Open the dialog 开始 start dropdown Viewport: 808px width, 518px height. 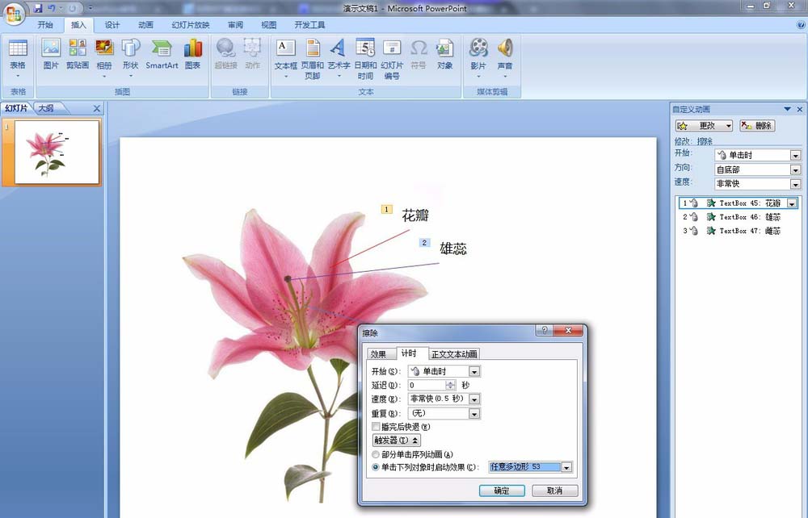tap(474, 371)
